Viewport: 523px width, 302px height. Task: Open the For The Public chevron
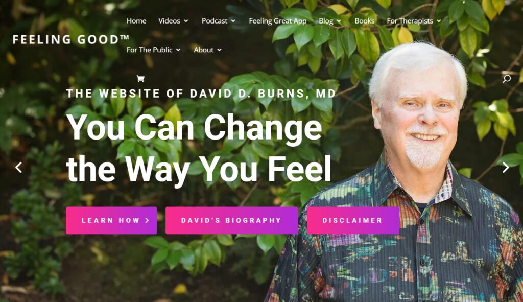[x=178, y=50]
